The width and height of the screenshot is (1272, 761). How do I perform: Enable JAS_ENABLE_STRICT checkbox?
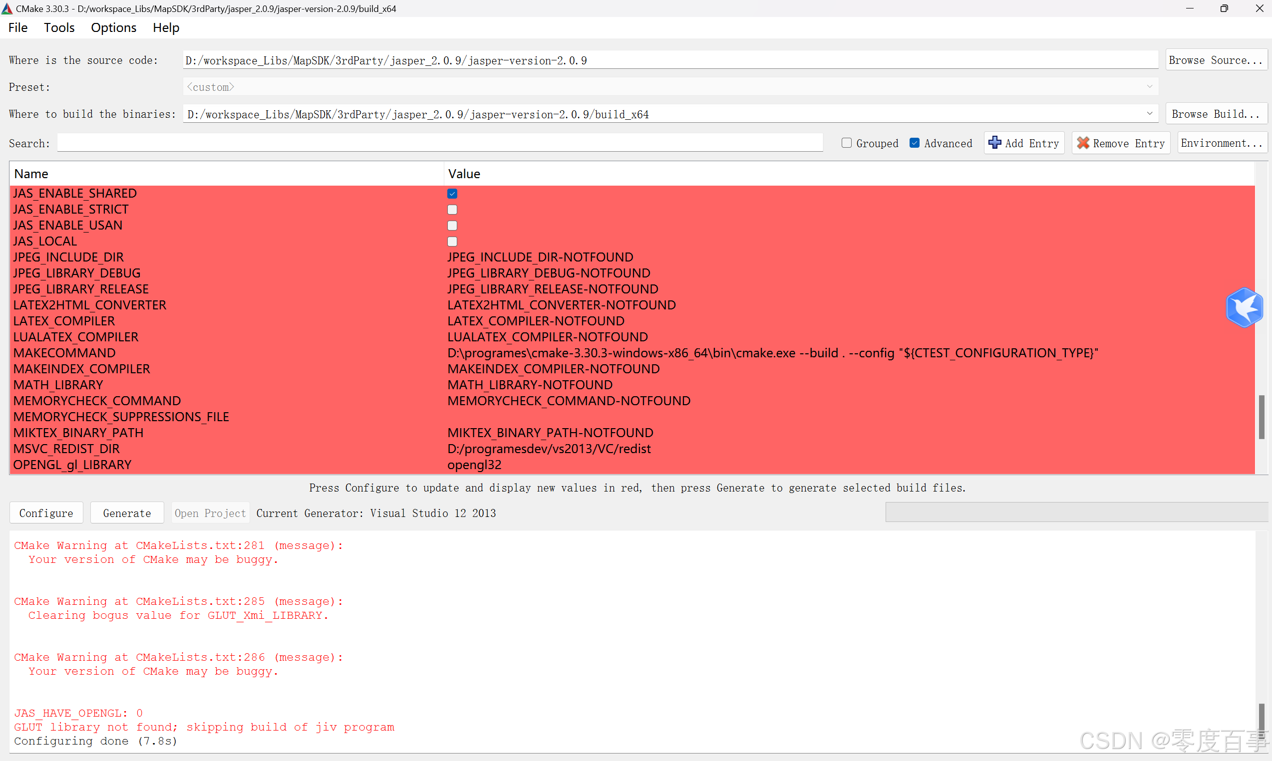[x=452, y=209]
